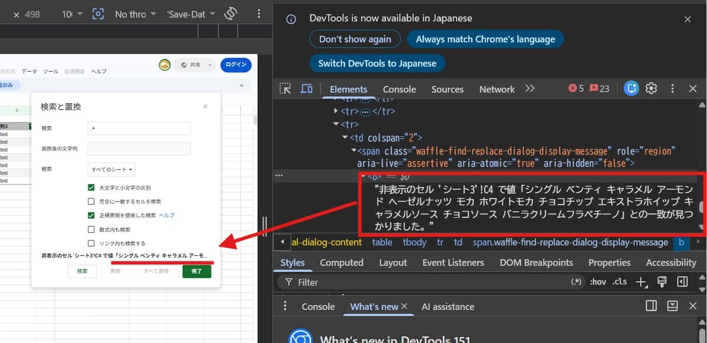Click Always match Chrome's language
The image size is (707, 343).
tap(485, 39)
